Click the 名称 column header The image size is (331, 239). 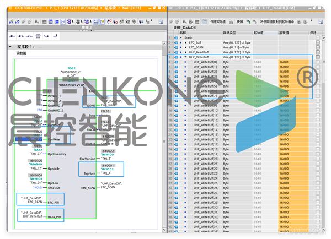tap(183, 32)
